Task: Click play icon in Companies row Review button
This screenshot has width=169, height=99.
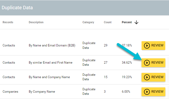Action: pyautogui.click(x=147, y=92)
